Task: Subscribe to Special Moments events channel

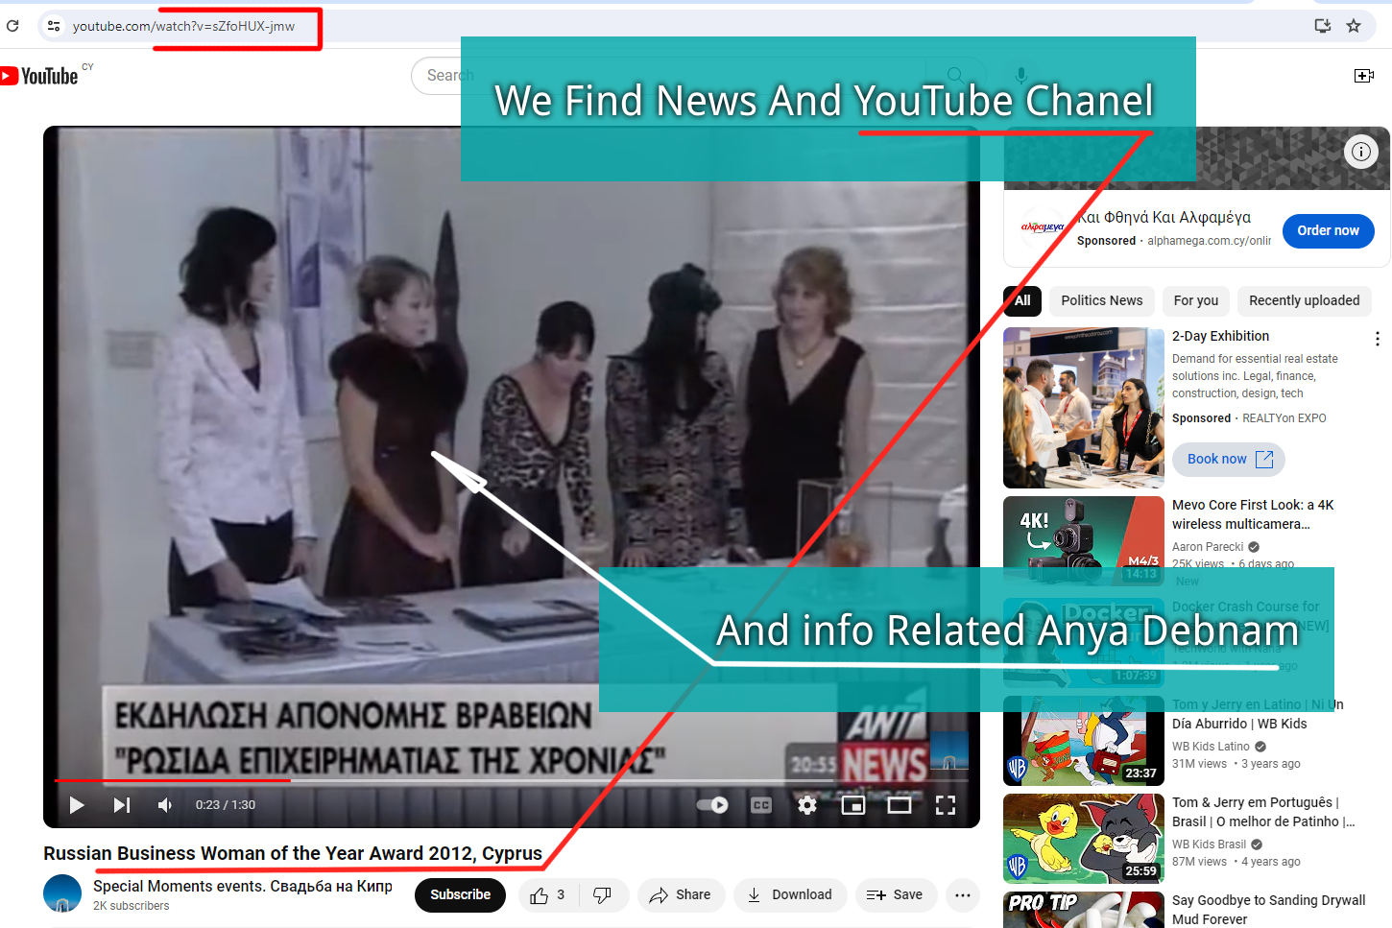Action: pos(460,895)
